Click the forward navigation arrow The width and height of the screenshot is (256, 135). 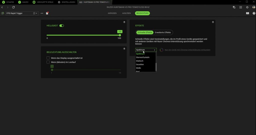point(8,7)
